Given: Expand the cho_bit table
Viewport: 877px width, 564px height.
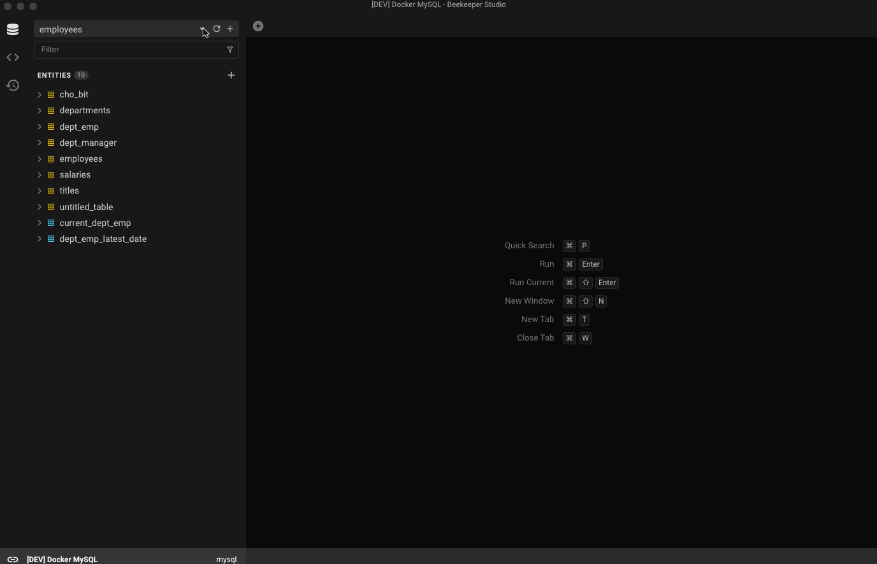Looking at the screenshot, I should (x=40, y=94).
